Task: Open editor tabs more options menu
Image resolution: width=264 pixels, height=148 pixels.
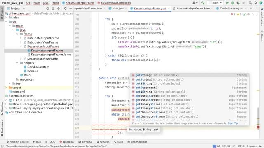Action: [x=257, y=9]
